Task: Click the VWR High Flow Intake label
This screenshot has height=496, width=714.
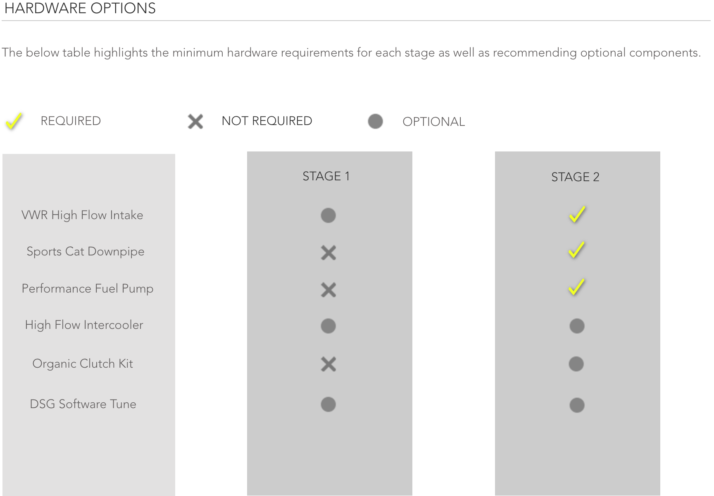Action: click(x=82, y=215)
